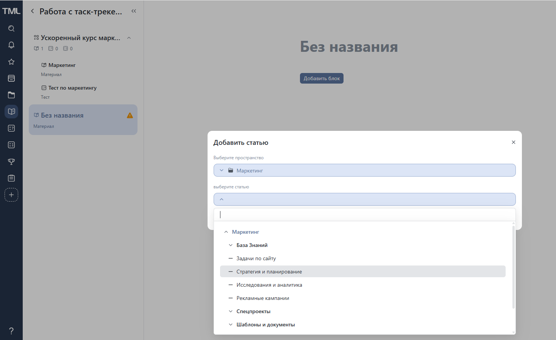
Task: Click the warning icon next to Без названия
Action: pyautogui.click(x=129, y=115)
